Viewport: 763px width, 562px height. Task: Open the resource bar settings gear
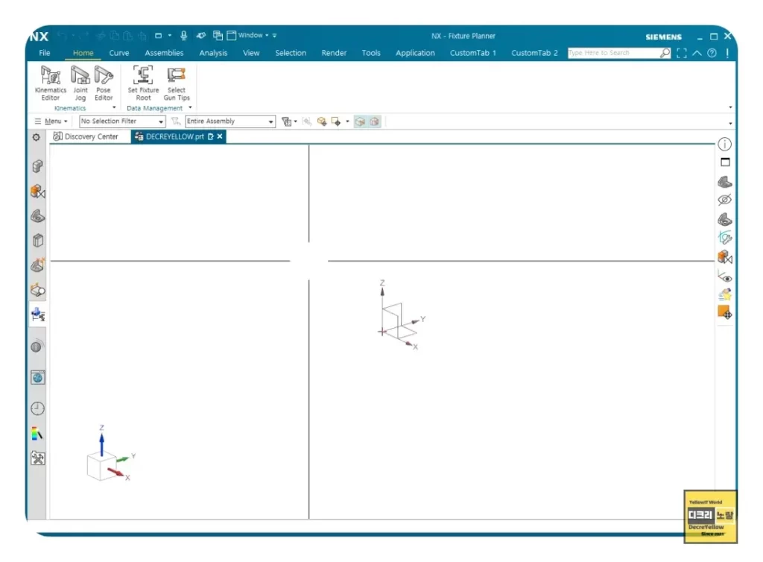click(x=37, y=137)
